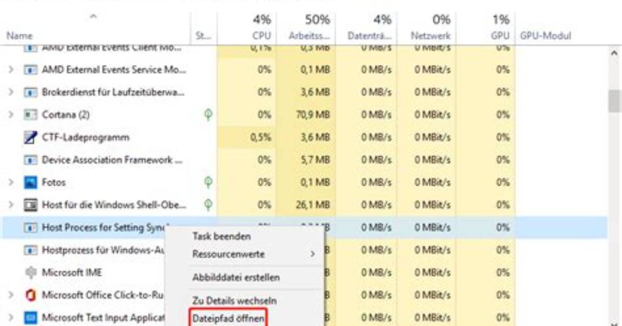Expand the Cortana (2) process group
Screen dimensions: 622x326
[x=11, y=115]
